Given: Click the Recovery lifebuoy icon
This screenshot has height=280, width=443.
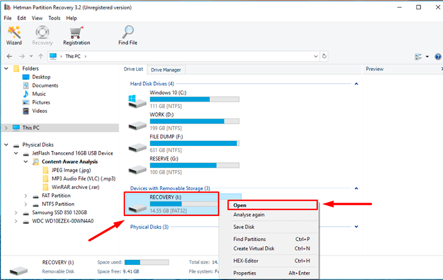Looking at the screenshot, I should coord(42,35).
